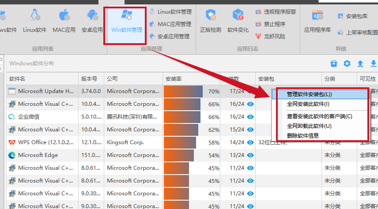Open 正版检测 tool

click(x=211, y=21)
